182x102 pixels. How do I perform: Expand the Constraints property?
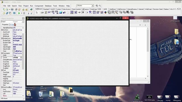pos(2,53)
